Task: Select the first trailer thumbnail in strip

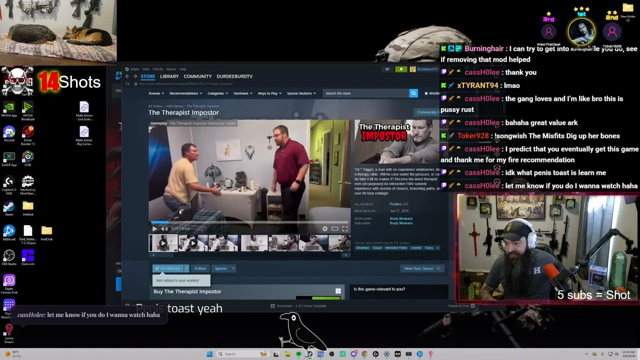Action: (x=162, y=243)
